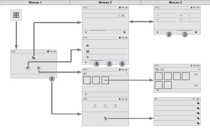Open the folder icon above the three-thumbnail row
This screenshot has height=128, width=210.
point(85,74)
